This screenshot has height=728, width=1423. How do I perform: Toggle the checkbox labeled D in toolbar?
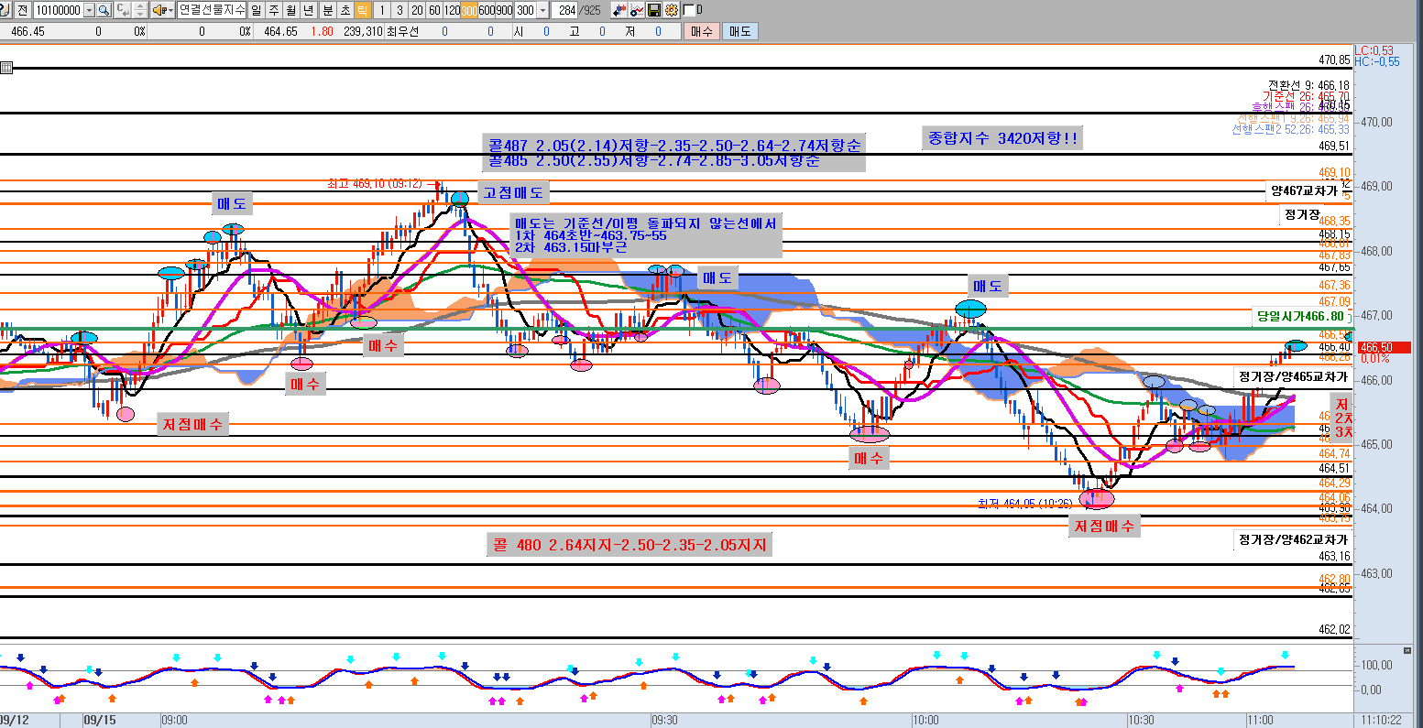tap(688, 10)
